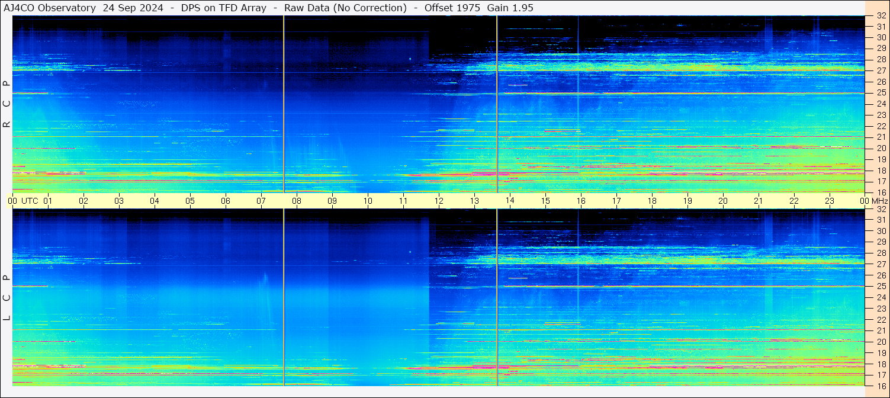
Task: Select the Gain 1.95 value in header
Action: coord(510,8)
